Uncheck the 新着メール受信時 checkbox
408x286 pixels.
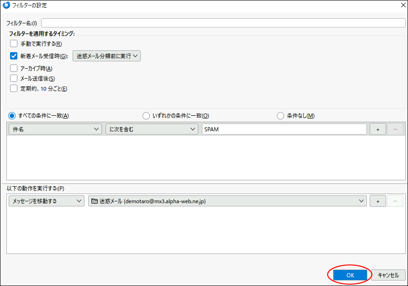[x=14, y=56]
